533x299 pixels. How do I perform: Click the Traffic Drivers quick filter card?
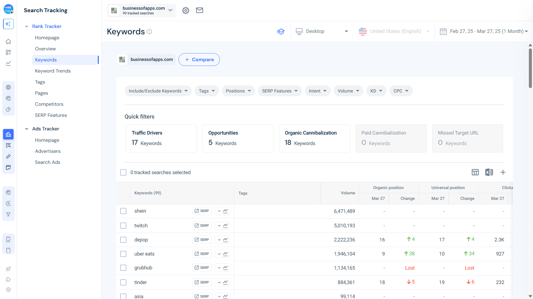(161, 138)
